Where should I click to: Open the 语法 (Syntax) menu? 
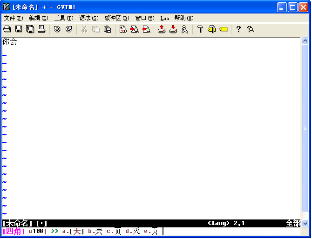[x=88, y=18]
